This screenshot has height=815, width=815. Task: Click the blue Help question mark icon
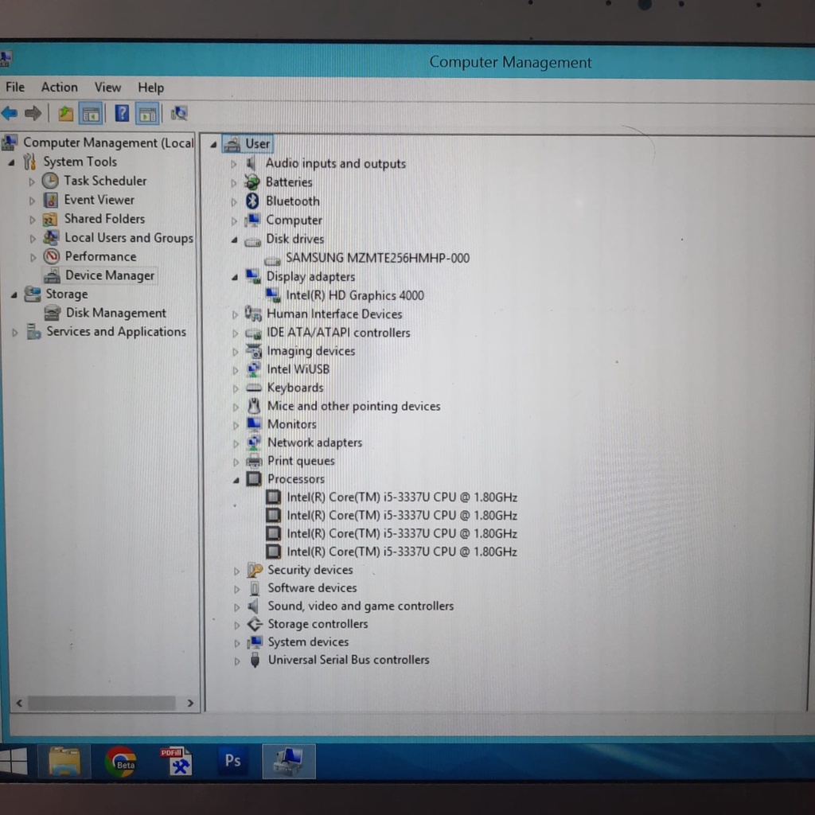tap(122, 113)
